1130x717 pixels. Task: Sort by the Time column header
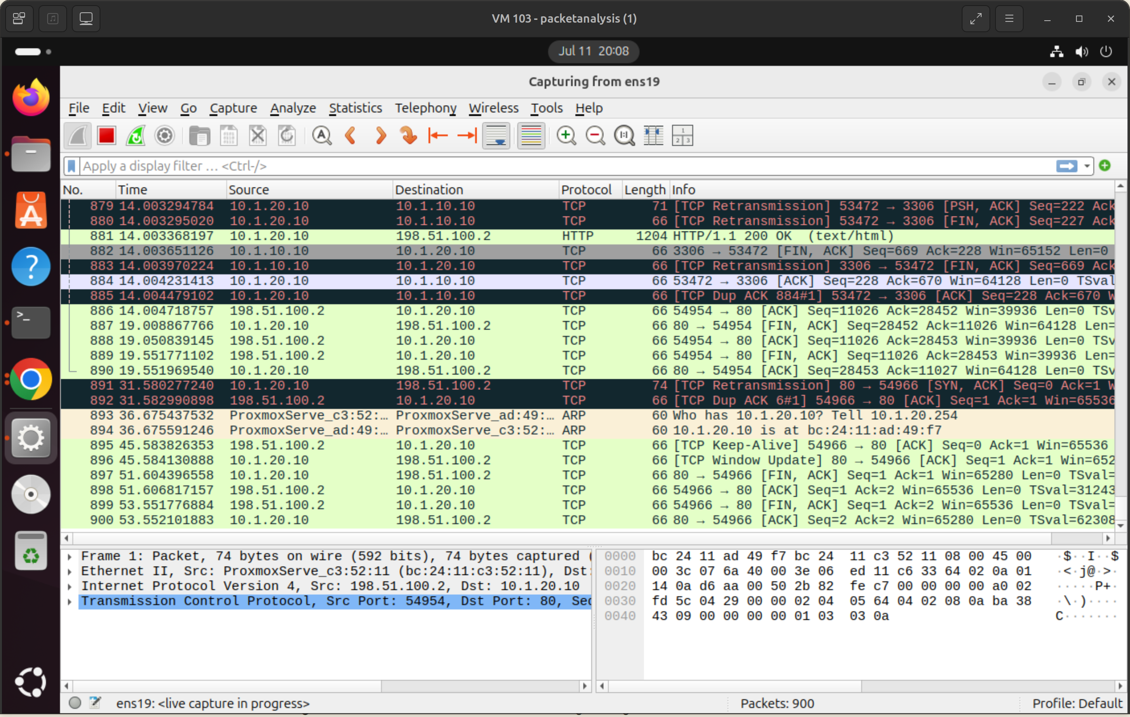pyautogui.click(x=171, y=190)
